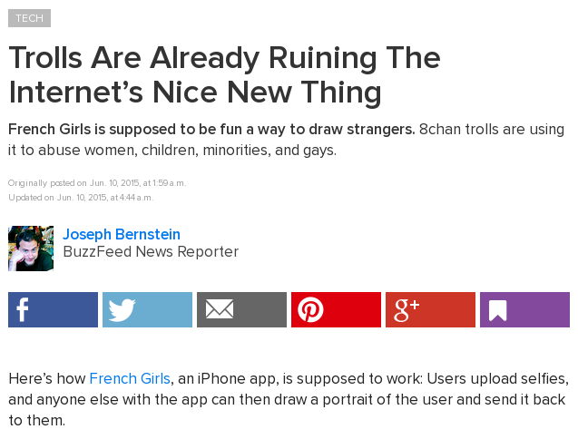The height and width of the screenshot is (439, 578).
Task: Click the headline line 'Trolls Are Already Ruining The'
Action: (224, 58)
